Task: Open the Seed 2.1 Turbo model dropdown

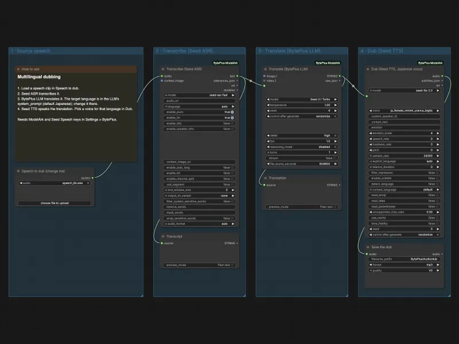Action: [x=302, y=99]
